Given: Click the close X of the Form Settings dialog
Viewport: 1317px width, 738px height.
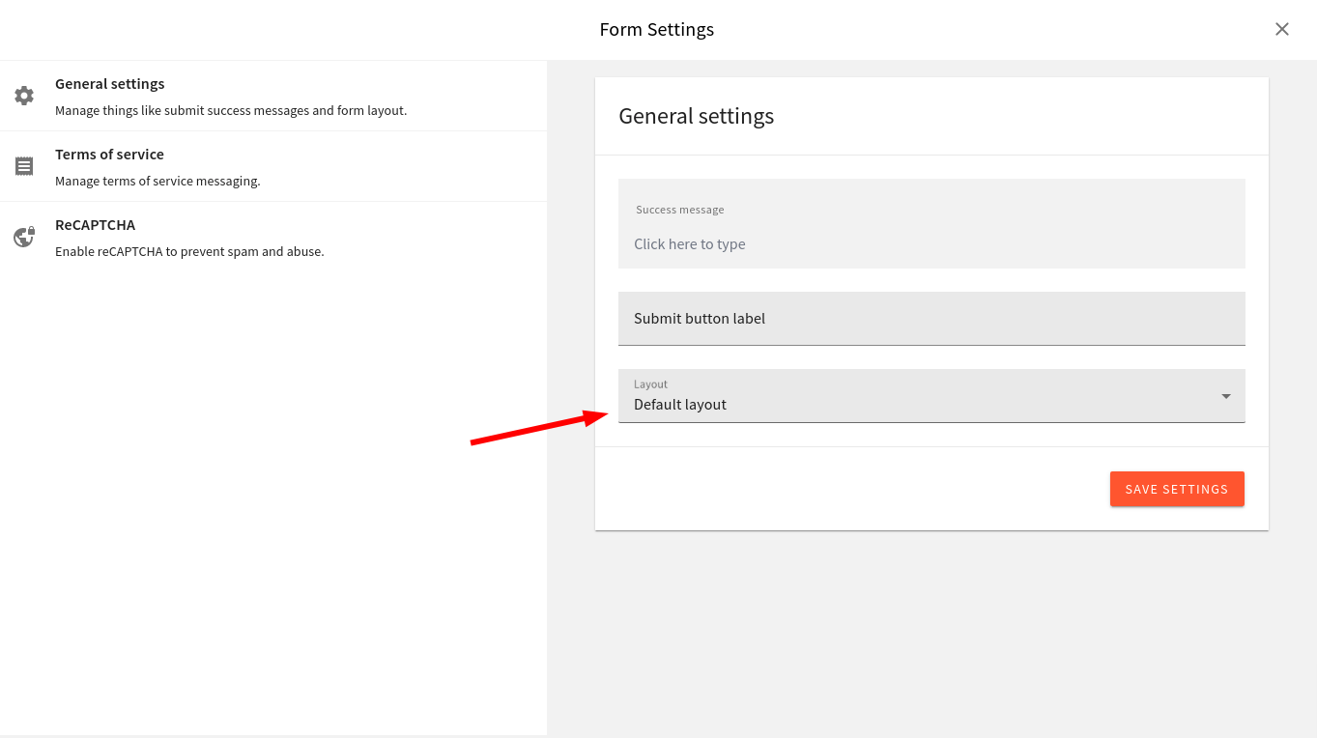Looking at the screenshot, I should 1282,29.
